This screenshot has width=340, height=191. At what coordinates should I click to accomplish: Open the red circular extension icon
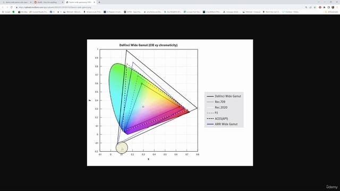coord(320,7)
